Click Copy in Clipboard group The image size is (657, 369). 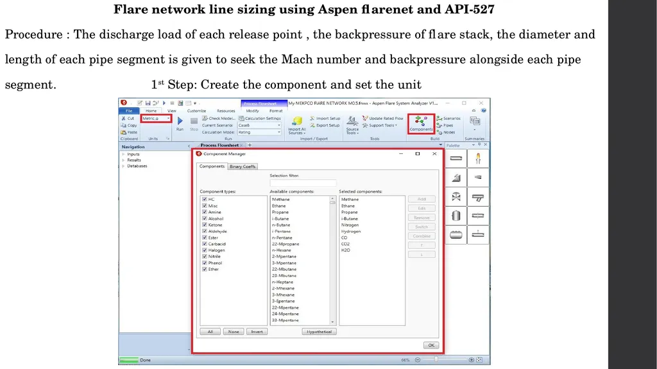pyautogui.click(x=129, y=125)
